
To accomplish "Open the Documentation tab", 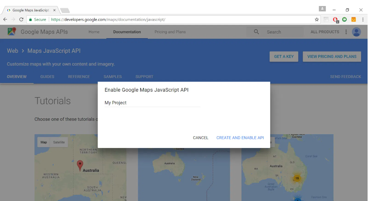I will (127, 32).
